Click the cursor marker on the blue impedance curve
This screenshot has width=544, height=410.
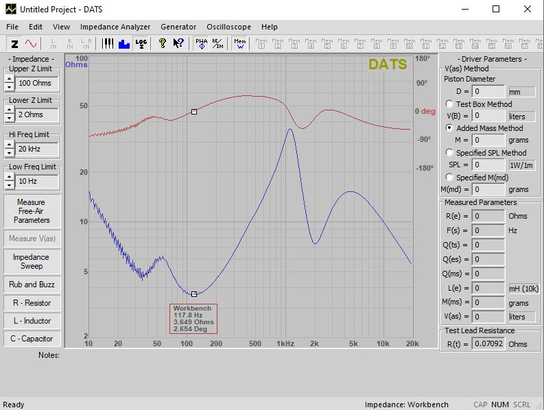[x=194, y=294]
